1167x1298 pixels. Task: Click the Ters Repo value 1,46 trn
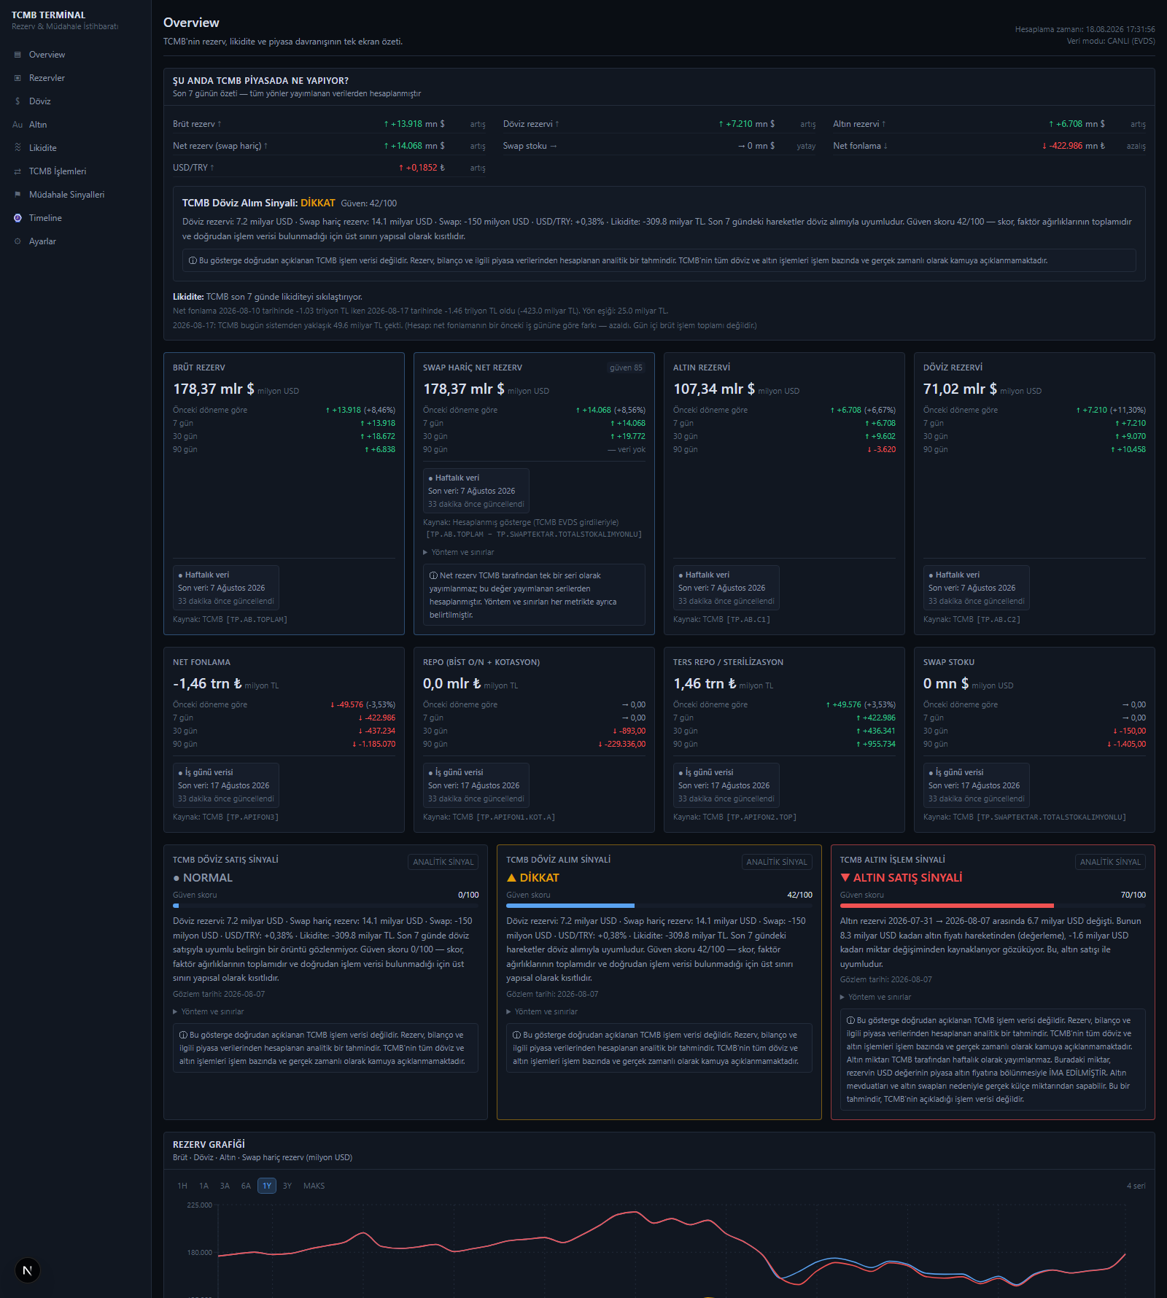point(705,683)
